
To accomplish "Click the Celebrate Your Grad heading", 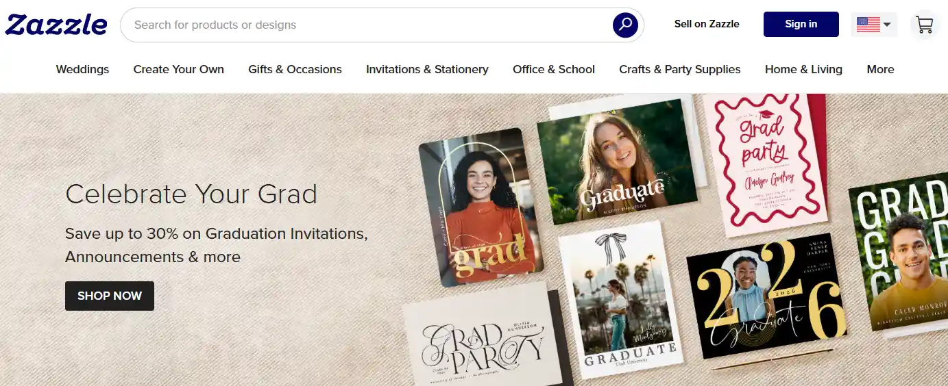I will click(x=191, y=194).
